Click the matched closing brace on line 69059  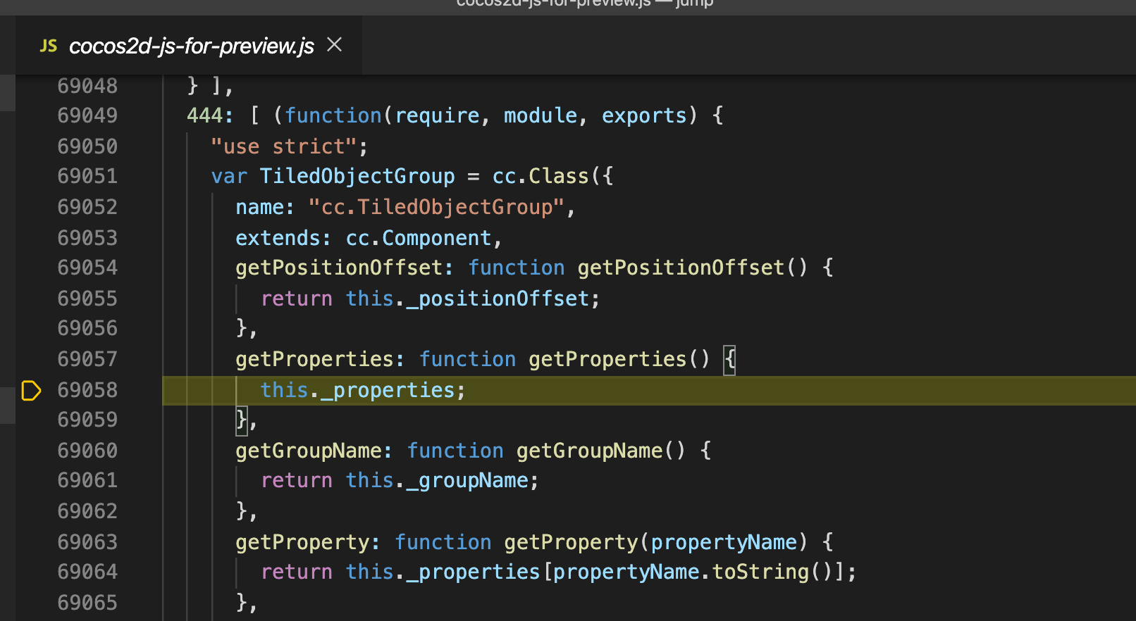[242, 420]
